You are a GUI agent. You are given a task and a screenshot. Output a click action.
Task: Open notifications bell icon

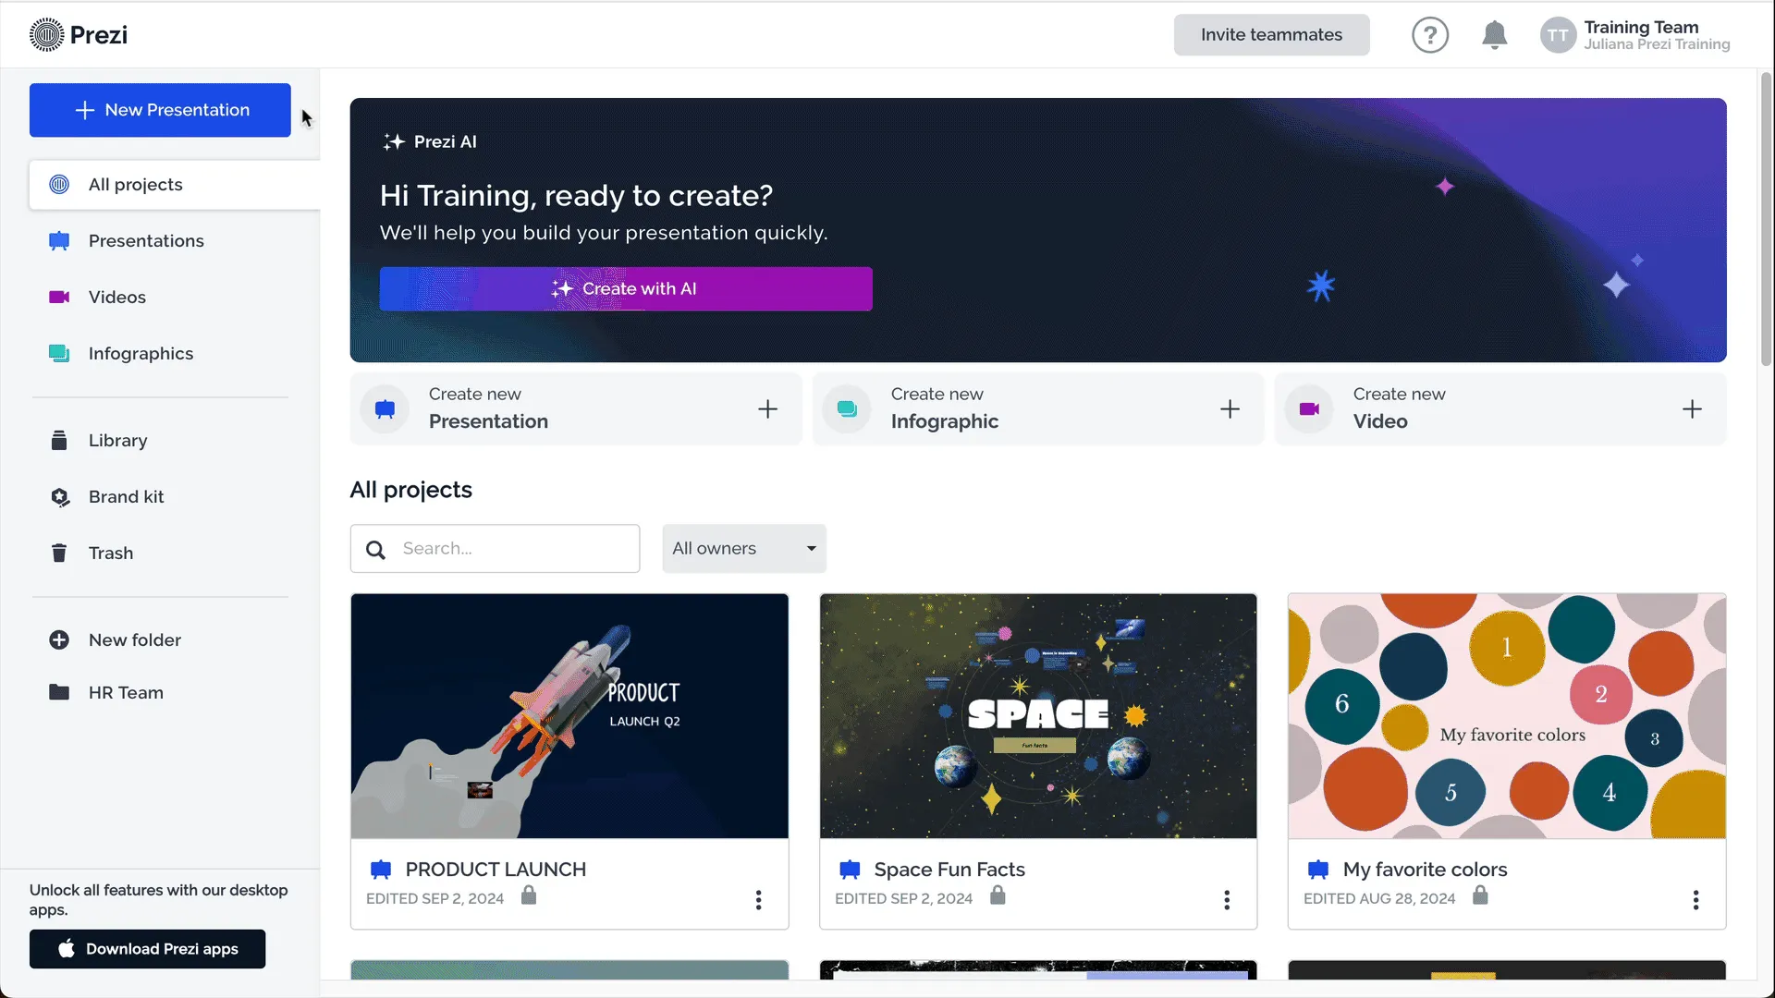pyautogui.click(x=1494, y=35)
